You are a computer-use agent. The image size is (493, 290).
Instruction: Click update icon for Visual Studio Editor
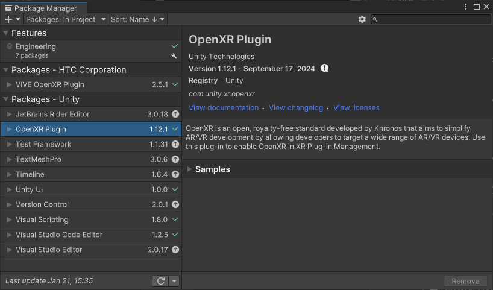point(175,250)
